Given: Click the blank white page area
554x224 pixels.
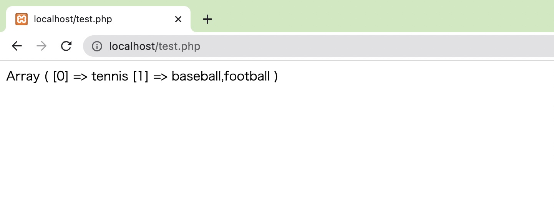Looking at the screenshot, I should click(x=277, y=153).
